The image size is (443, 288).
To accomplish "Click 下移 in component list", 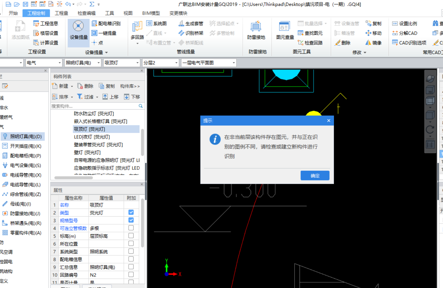I will [x=132, y=97].
